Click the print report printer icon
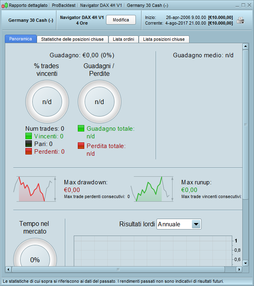Viewport: 254px width, 286px height. pos(240,20)
